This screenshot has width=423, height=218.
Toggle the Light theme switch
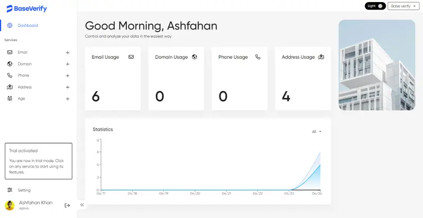click(x=375, y=6)
